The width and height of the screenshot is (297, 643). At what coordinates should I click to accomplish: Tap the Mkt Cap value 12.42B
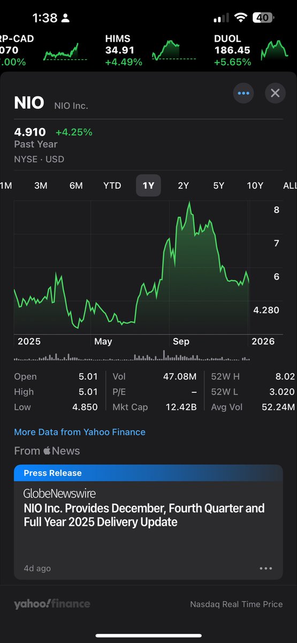tap(181, 407)
